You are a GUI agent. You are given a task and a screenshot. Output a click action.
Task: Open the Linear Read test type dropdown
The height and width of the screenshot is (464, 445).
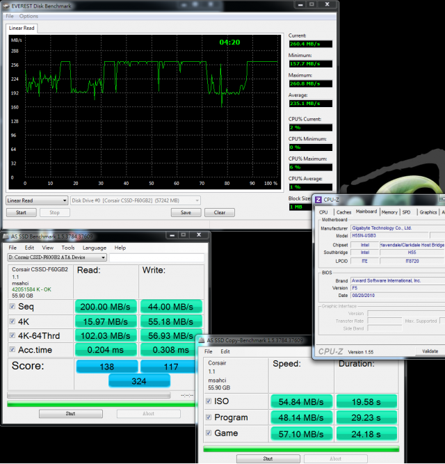pos(37,200)
